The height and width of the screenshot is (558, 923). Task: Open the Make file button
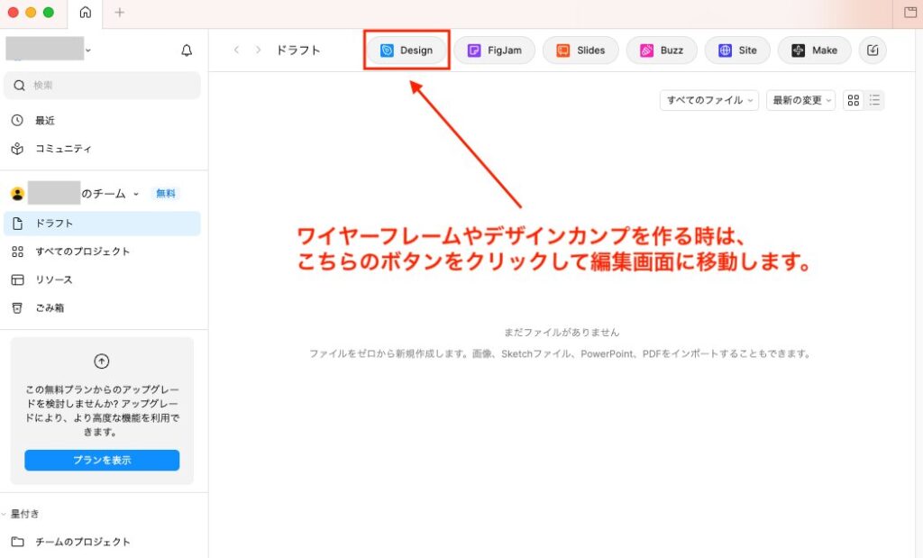pyautogui.click(x=814, y=50)
